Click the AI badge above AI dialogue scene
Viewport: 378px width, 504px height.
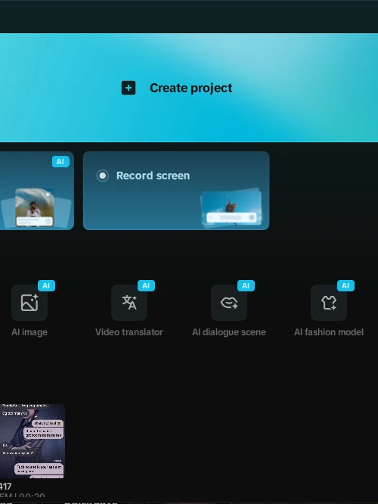[246, 285]
